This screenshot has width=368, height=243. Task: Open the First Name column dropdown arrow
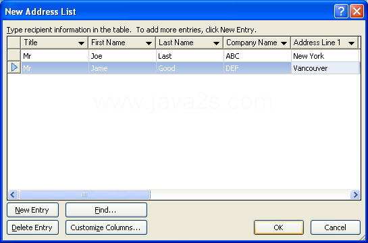(x=149, y=43)
